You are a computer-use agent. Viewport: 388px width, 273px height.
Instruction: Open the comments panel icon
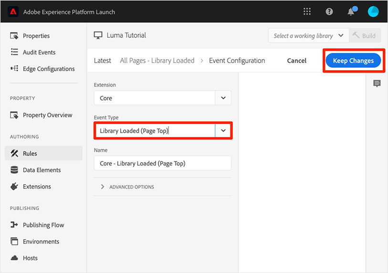(377, 84)
